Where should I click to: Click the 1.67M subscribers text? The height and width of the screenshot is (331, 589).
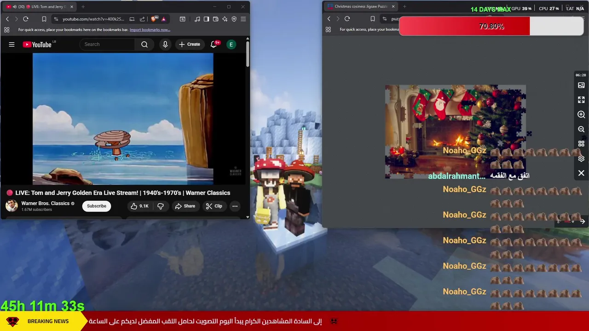[x=36, y=210]
